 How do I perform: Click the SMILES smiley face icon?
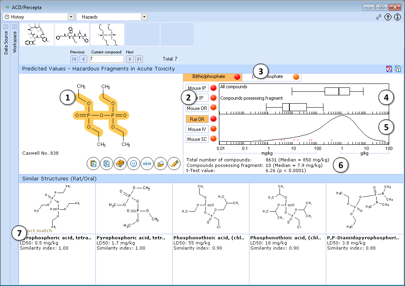pyautogui.click(x=133, y=164)
